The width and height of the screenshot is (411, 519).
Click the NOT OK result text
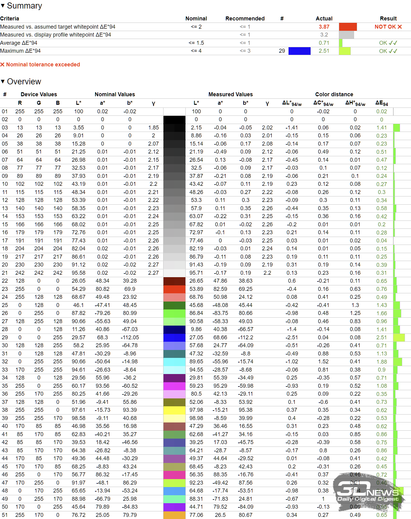point(385,27)
